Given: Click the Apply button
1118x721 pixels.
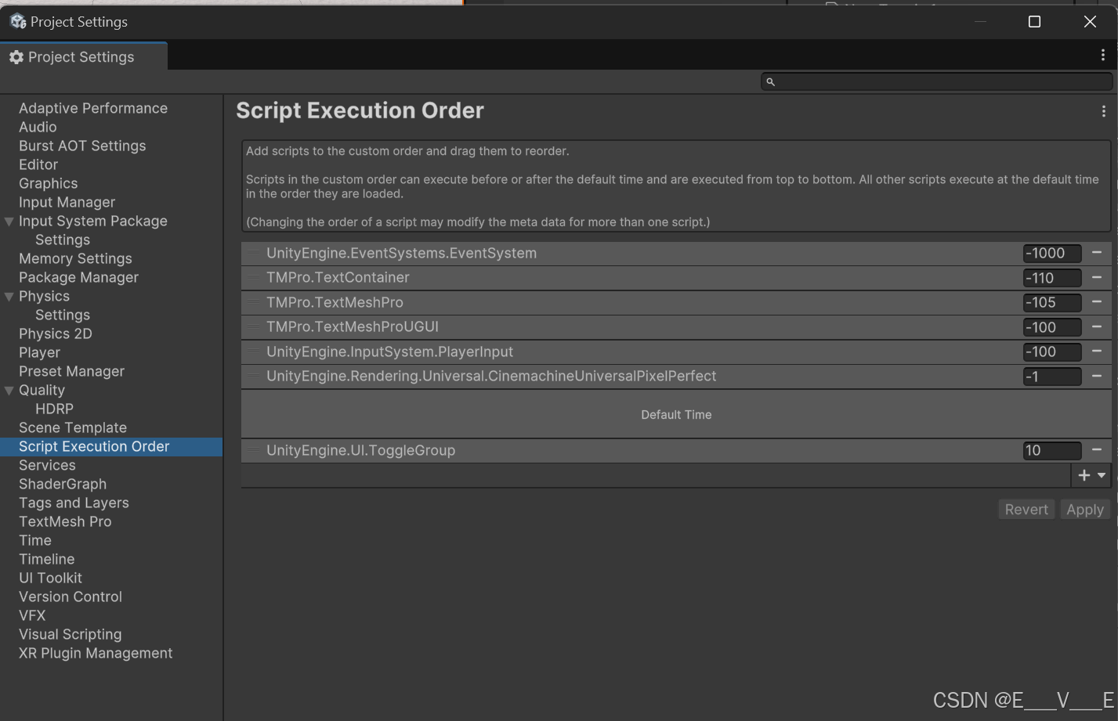Looking at the screenshot, I should (1085, 510).
